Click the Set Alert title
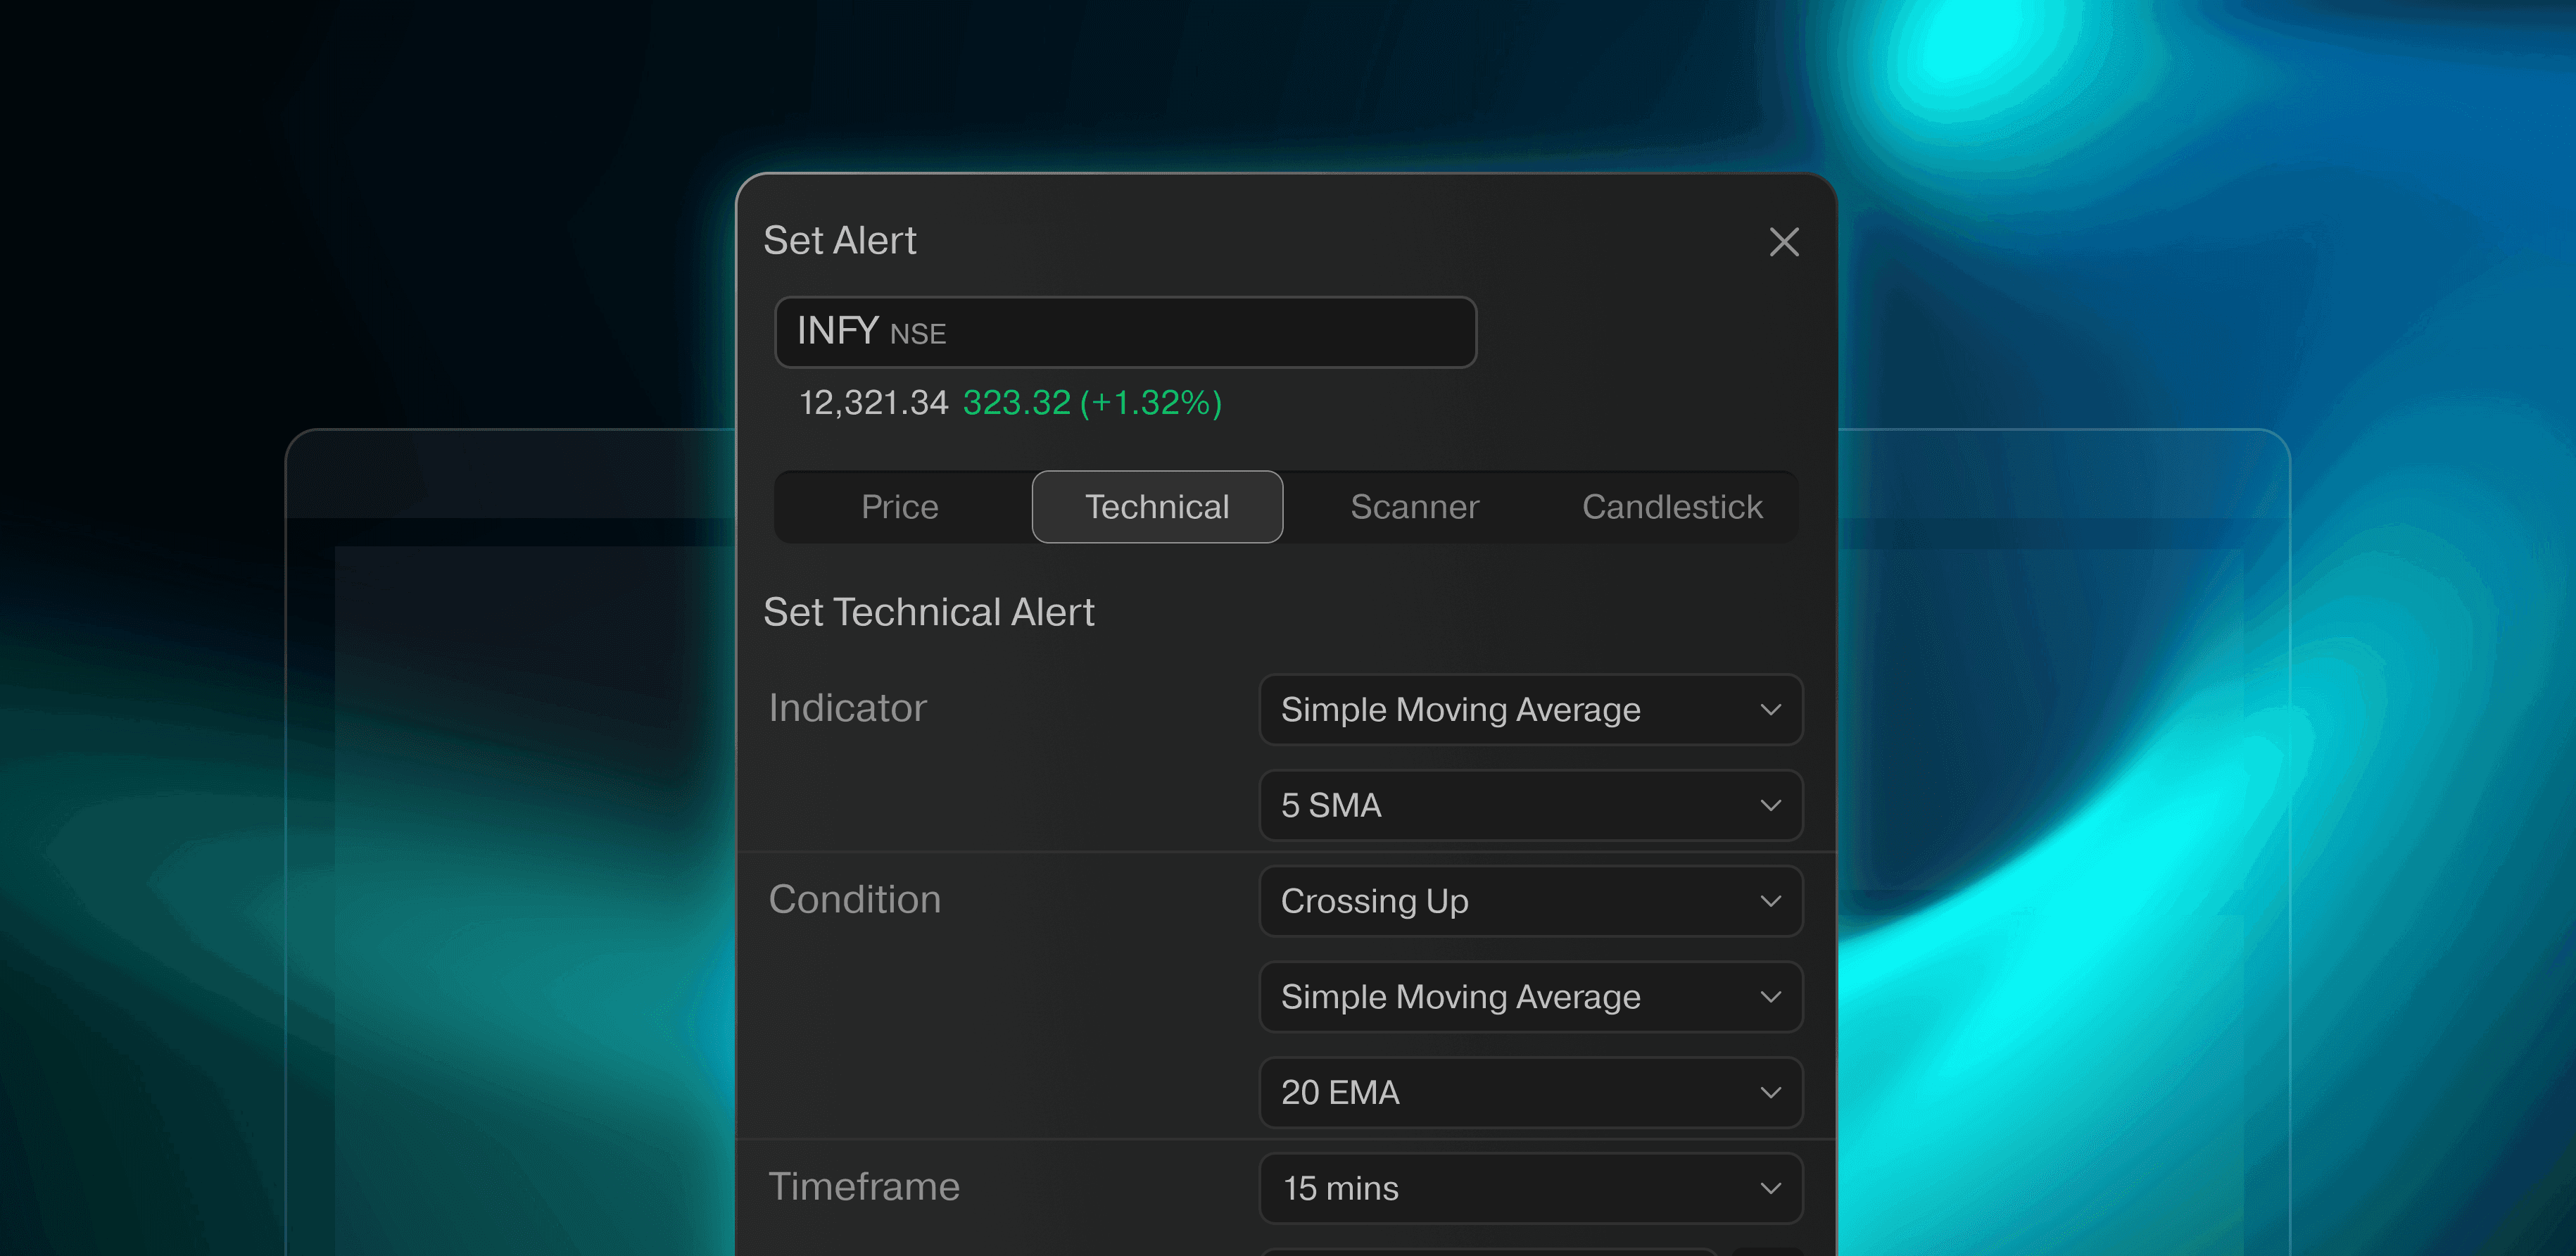Image resolution: width=2576 pixels, height=1256 pixels. (840, 241)
